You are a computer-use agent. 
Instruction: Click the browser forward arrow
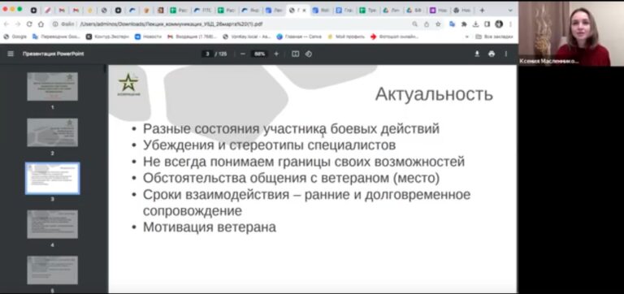tap(18, 24)
